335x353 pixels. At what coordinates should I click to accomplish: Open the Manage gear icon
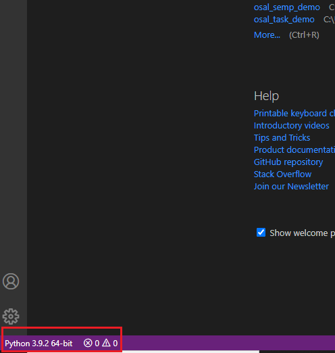tap(11, 316)
